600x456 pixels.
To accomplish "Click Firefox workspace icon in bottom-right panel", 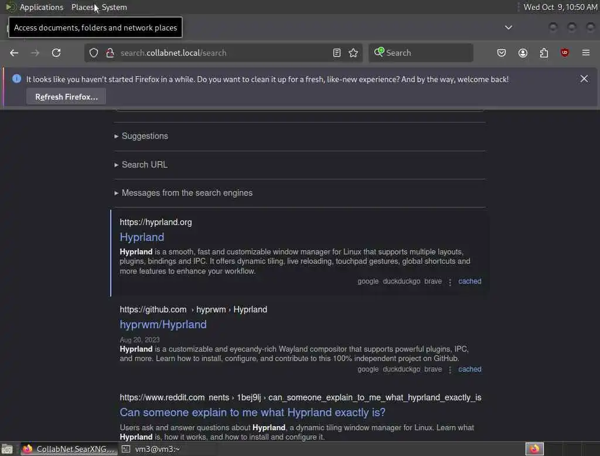I will tap(534, 449).
